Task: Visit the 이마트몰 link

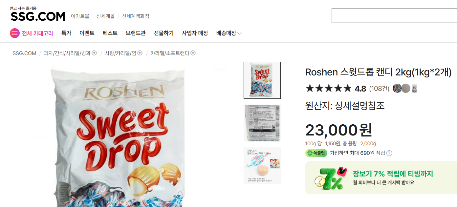Action: pyautogui.click(x=80, y=16)
